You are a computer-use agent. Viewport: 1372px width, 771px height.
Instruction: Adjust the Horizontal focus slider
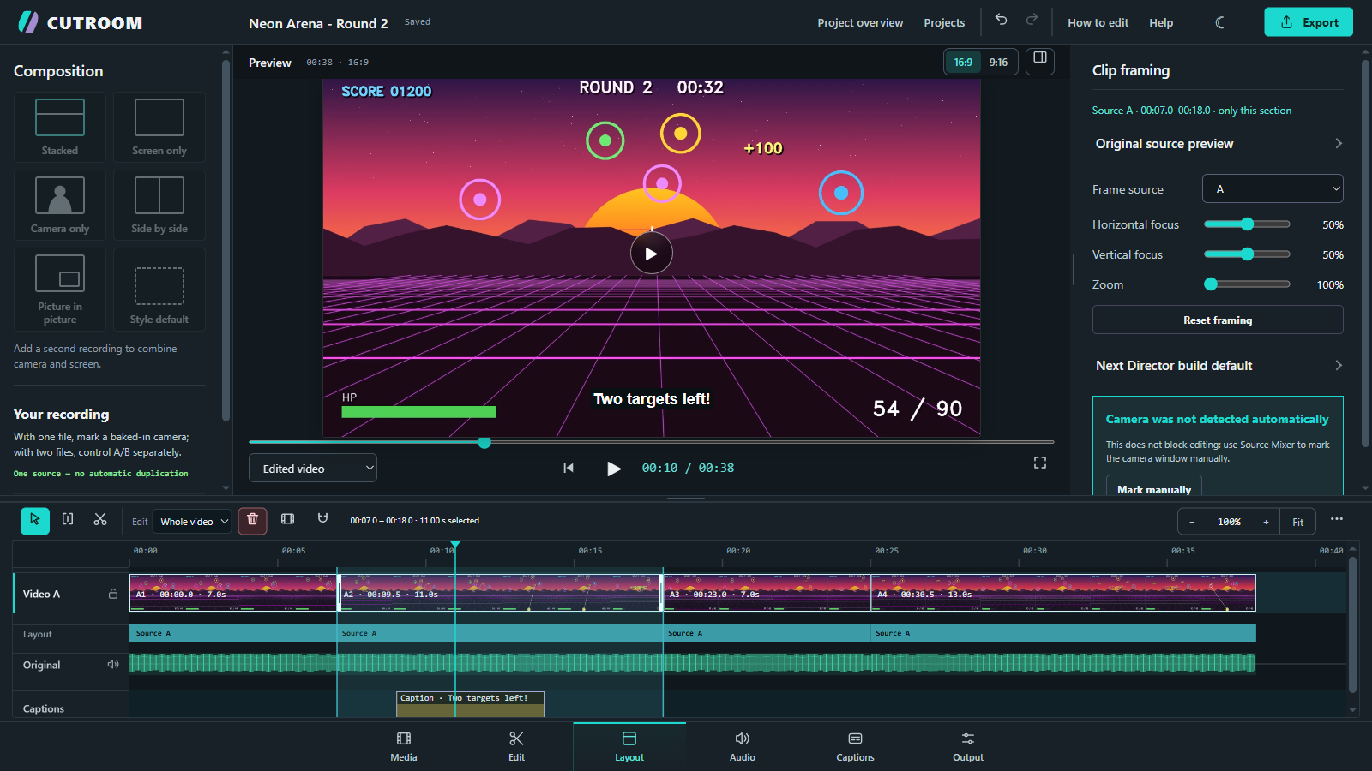point(1247,224)
